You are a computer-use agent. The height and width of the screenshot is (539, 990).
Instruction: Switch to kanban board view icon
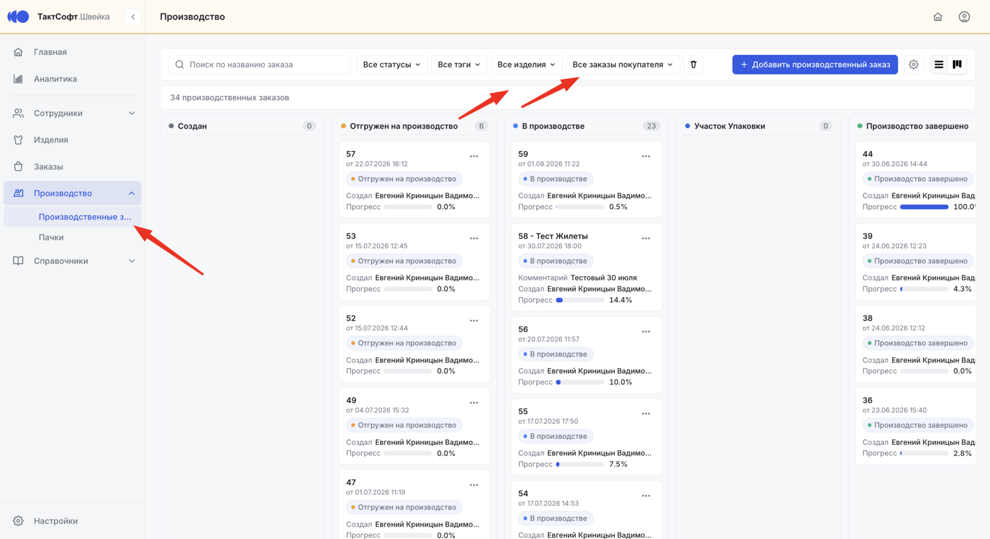tap(958, 64)
